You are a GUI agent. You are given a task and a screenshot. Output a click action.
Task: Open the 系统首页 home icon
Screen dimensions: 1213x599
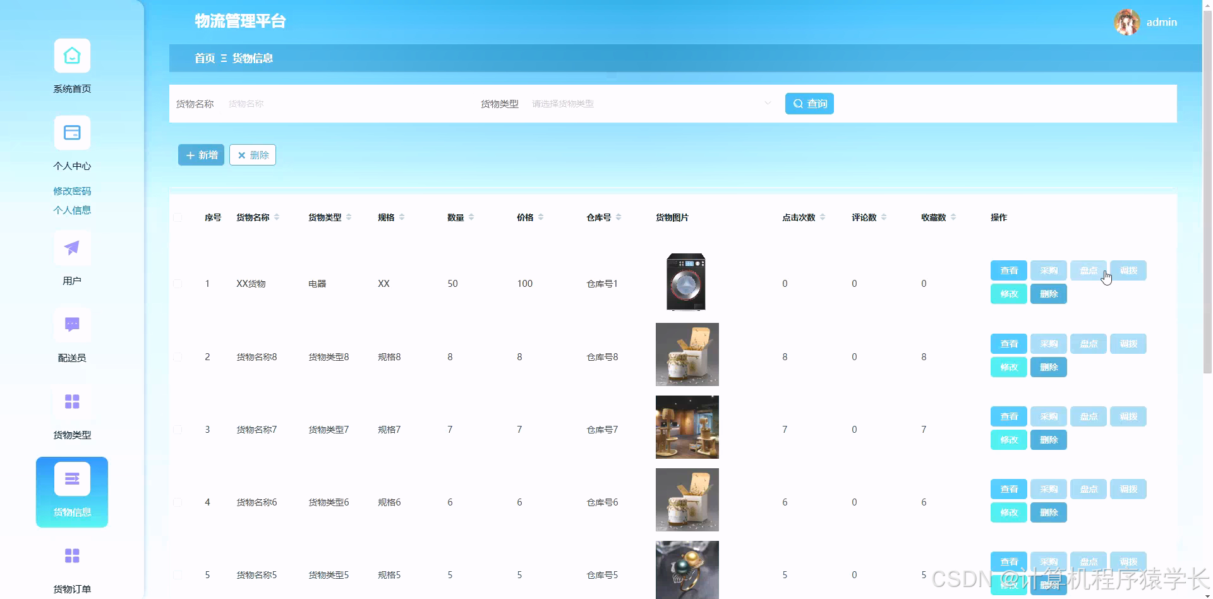tap(72, 56)
